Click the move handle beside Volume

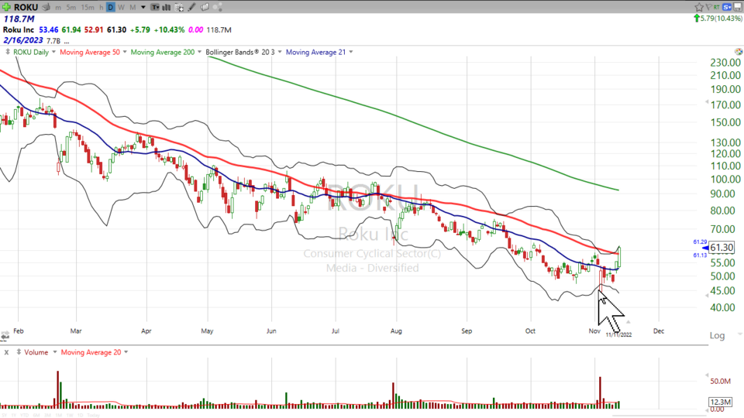tap(19, 351)
